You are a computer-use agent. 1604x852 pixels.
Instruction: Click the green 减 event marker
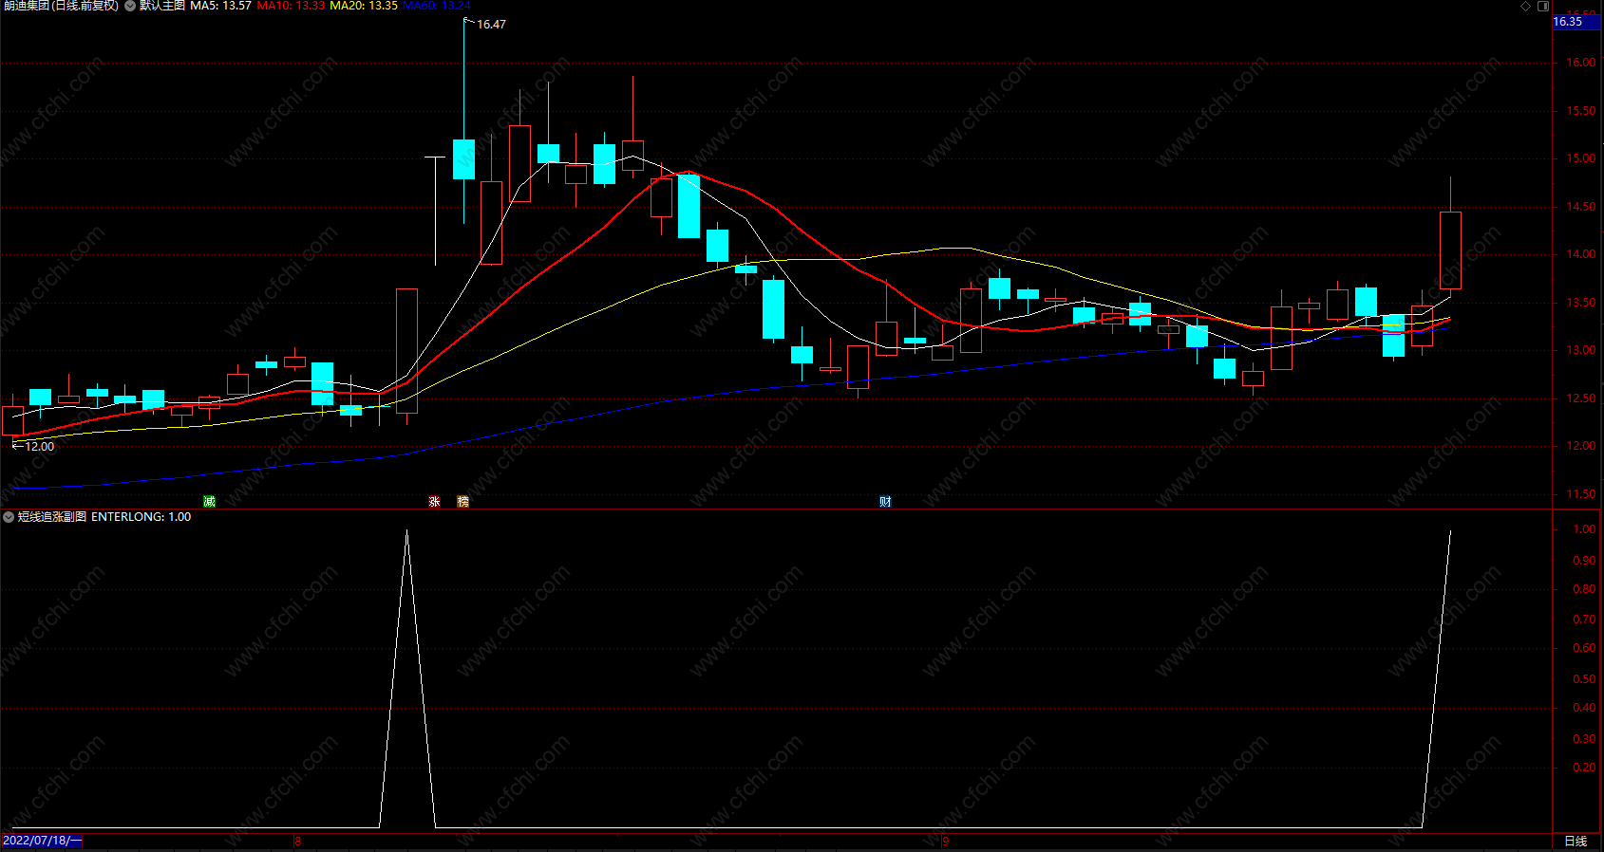(209, 501)
